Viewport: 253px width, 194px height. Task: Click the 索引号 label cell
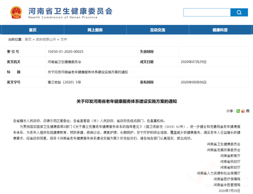pyautogui.click(x=25, y=52)
